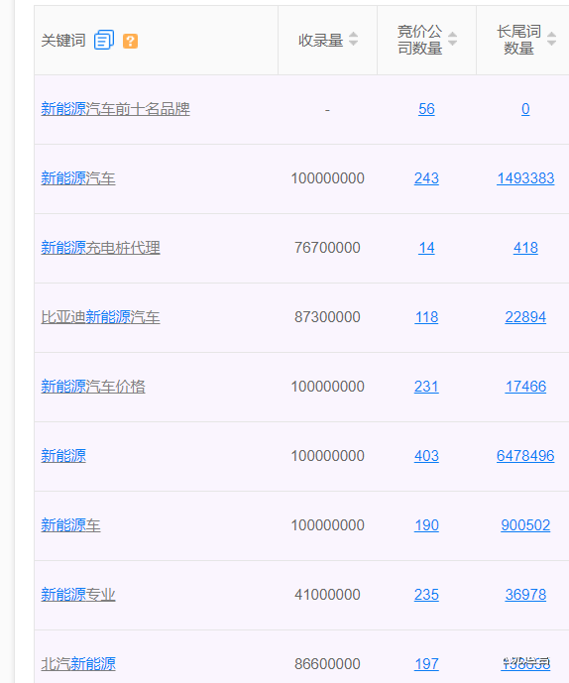Click long-tail count 900502

pyautogui.click(x=525, y=524)
